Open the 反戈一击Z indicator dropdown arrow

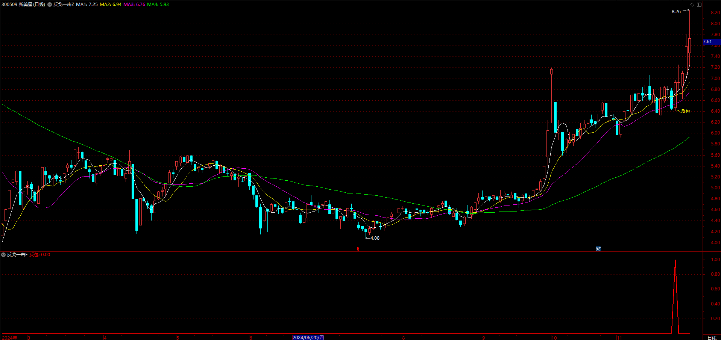tap(50, 5)
